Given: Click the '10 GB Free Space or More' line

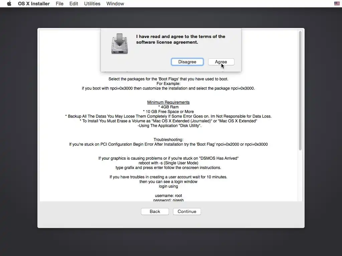Looking at the screenshot, I should (168, 112).
